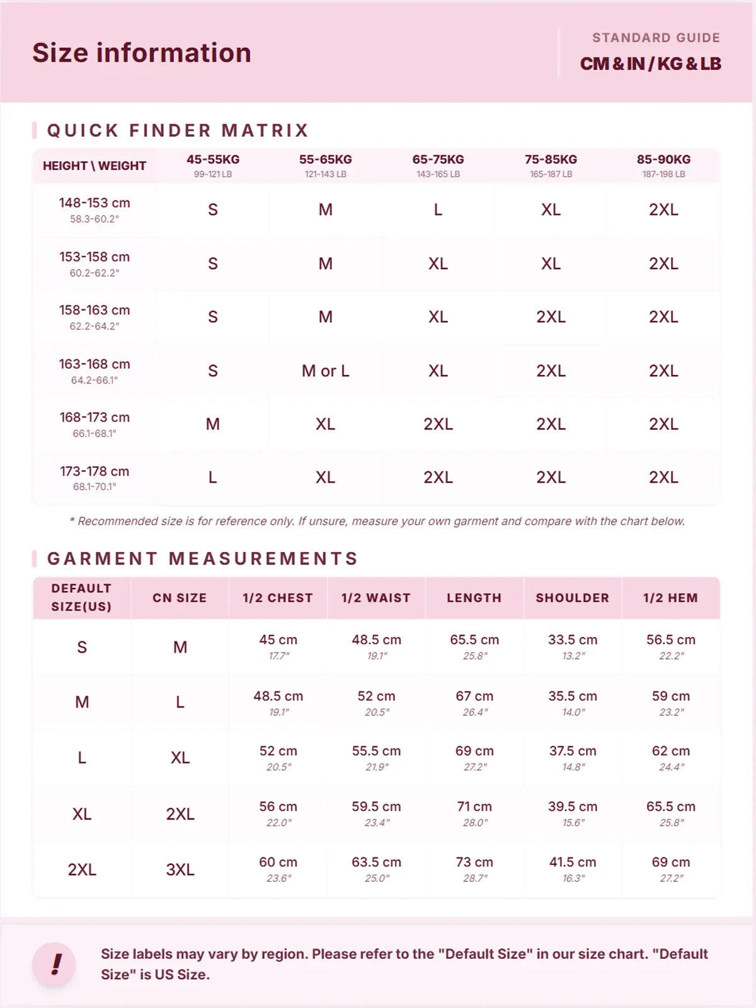This screenshot has width=756, height=1008.
Task: Click the exclamation mark notice icon
Action: click(x=55, y=964)
